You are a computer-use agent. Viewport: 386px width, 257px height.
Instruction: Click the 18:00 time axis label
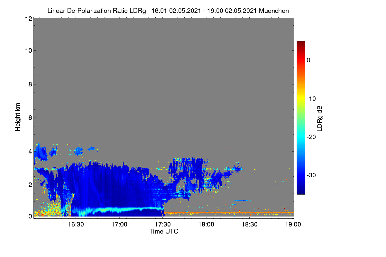206,224
